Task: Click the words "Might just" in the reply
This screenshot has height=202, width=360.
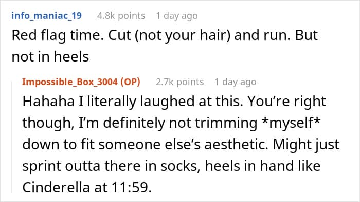Action: tap(306, 145)
